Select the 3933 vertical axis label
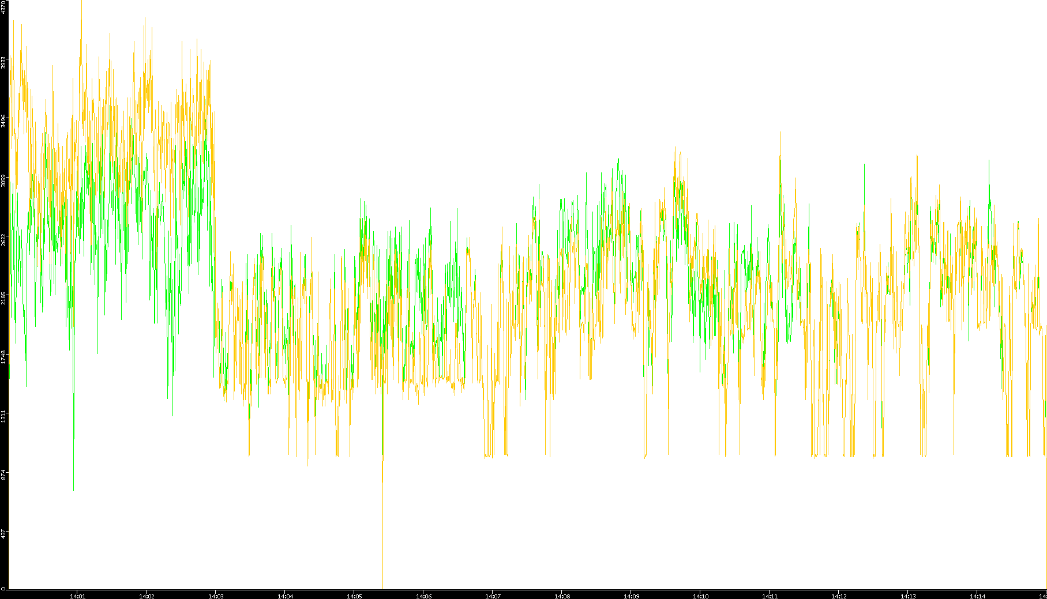The height and width of the screenshot is (599, 1047). click(3, 63)
